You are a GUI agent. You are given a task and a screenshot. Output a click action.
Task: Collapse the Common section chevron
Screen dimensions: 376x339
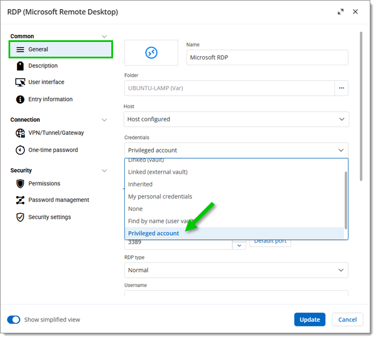[x=104, y=36]
